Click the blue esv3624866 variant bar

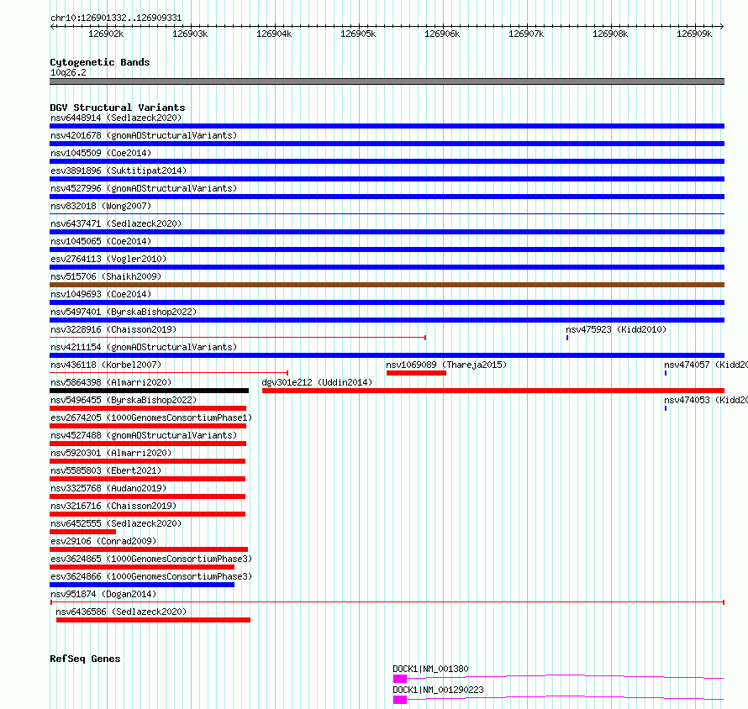tap(142, 585)
